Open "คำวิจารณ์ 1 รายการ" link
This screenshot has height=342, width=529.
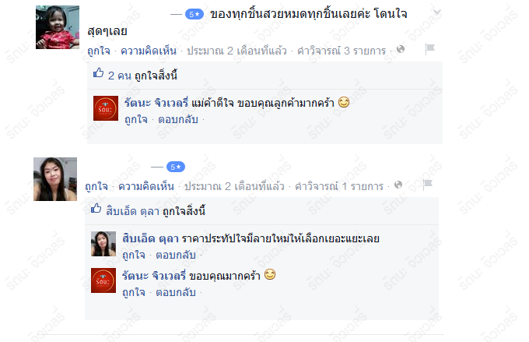coord(339,186)
